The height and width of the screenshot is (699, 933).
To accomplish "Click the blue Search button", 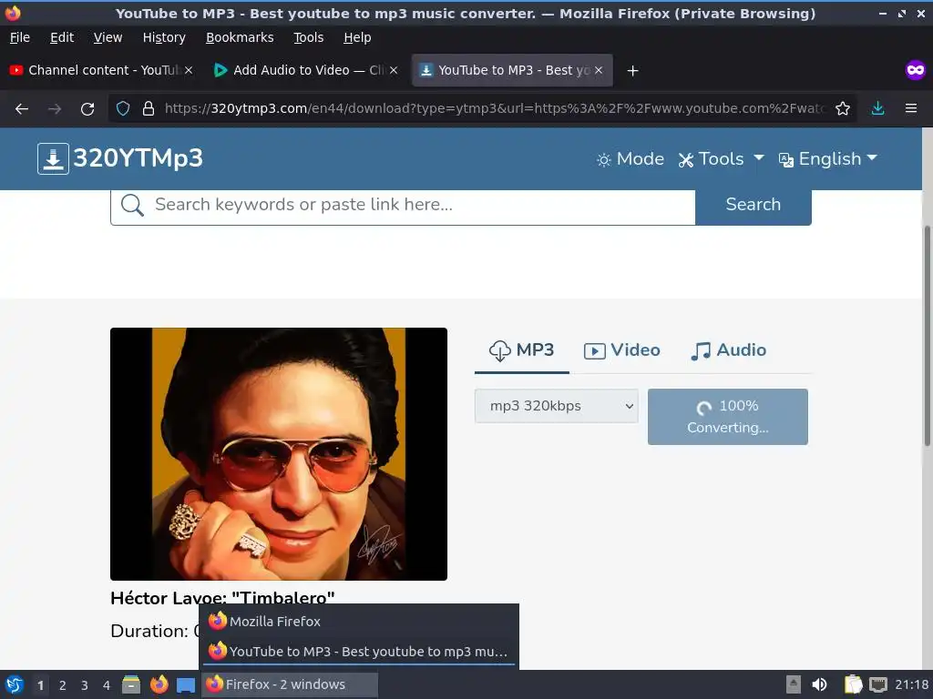I will tap(753, 205).
